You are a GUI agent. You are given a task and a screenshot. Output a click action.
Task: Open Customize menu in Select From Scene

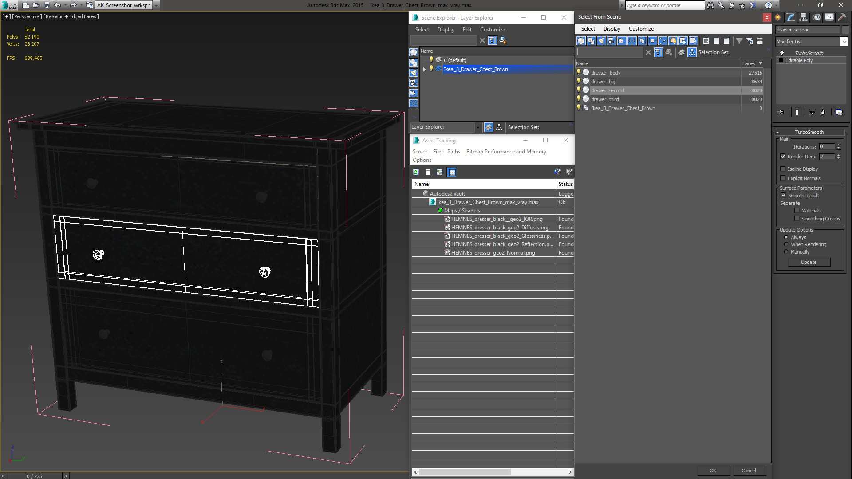click(641, 29)
